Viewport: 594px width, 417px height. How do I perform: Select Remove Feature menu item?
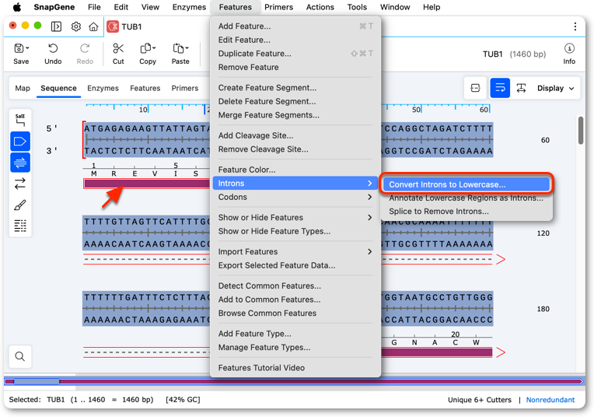[x=295, y=67]
